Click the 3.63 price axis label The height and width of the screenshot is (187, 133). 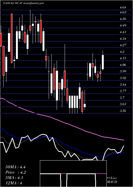pos(123,104)
